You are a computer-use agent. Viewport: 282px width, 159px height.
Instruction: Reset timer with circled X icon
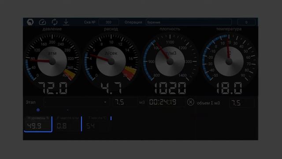click(190, 102)
